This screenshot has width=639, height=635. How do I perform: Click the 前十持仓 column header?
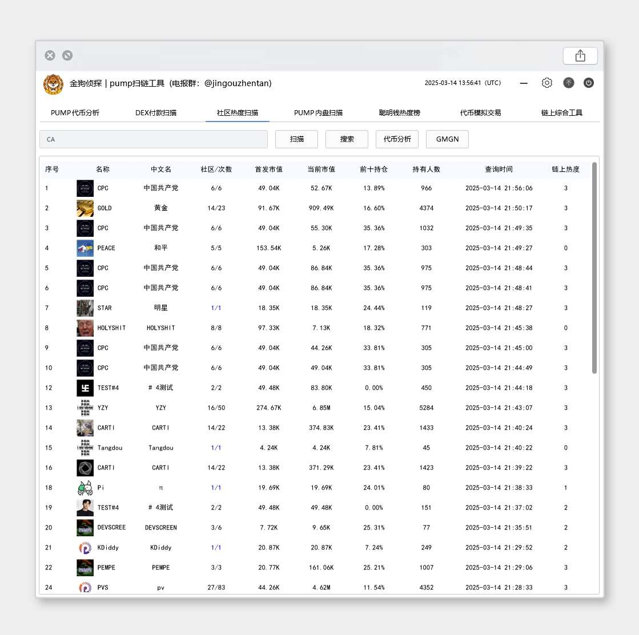click(373, 169)
